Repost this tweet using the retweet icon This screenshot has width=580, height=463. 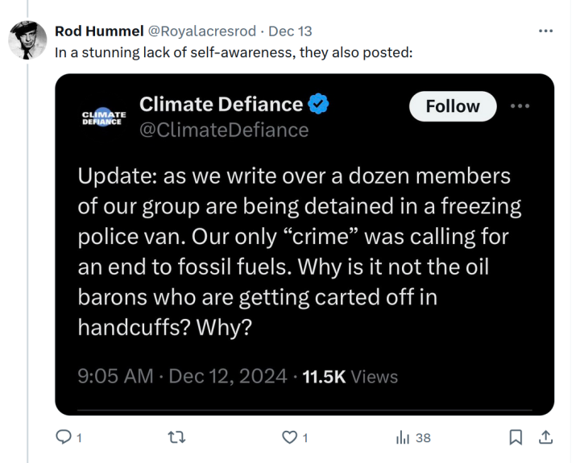point(176,438)
